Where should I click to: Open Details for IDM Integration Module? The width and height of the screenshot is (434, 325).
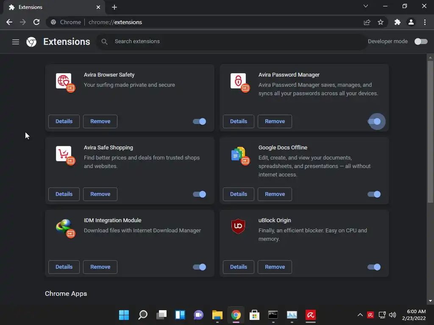(x=64, y=267)
